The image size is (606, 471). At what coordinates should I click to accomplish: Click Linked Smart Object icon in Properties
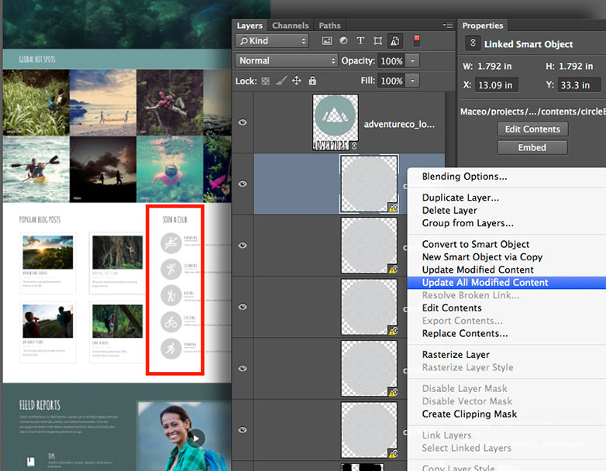point(473,43)
